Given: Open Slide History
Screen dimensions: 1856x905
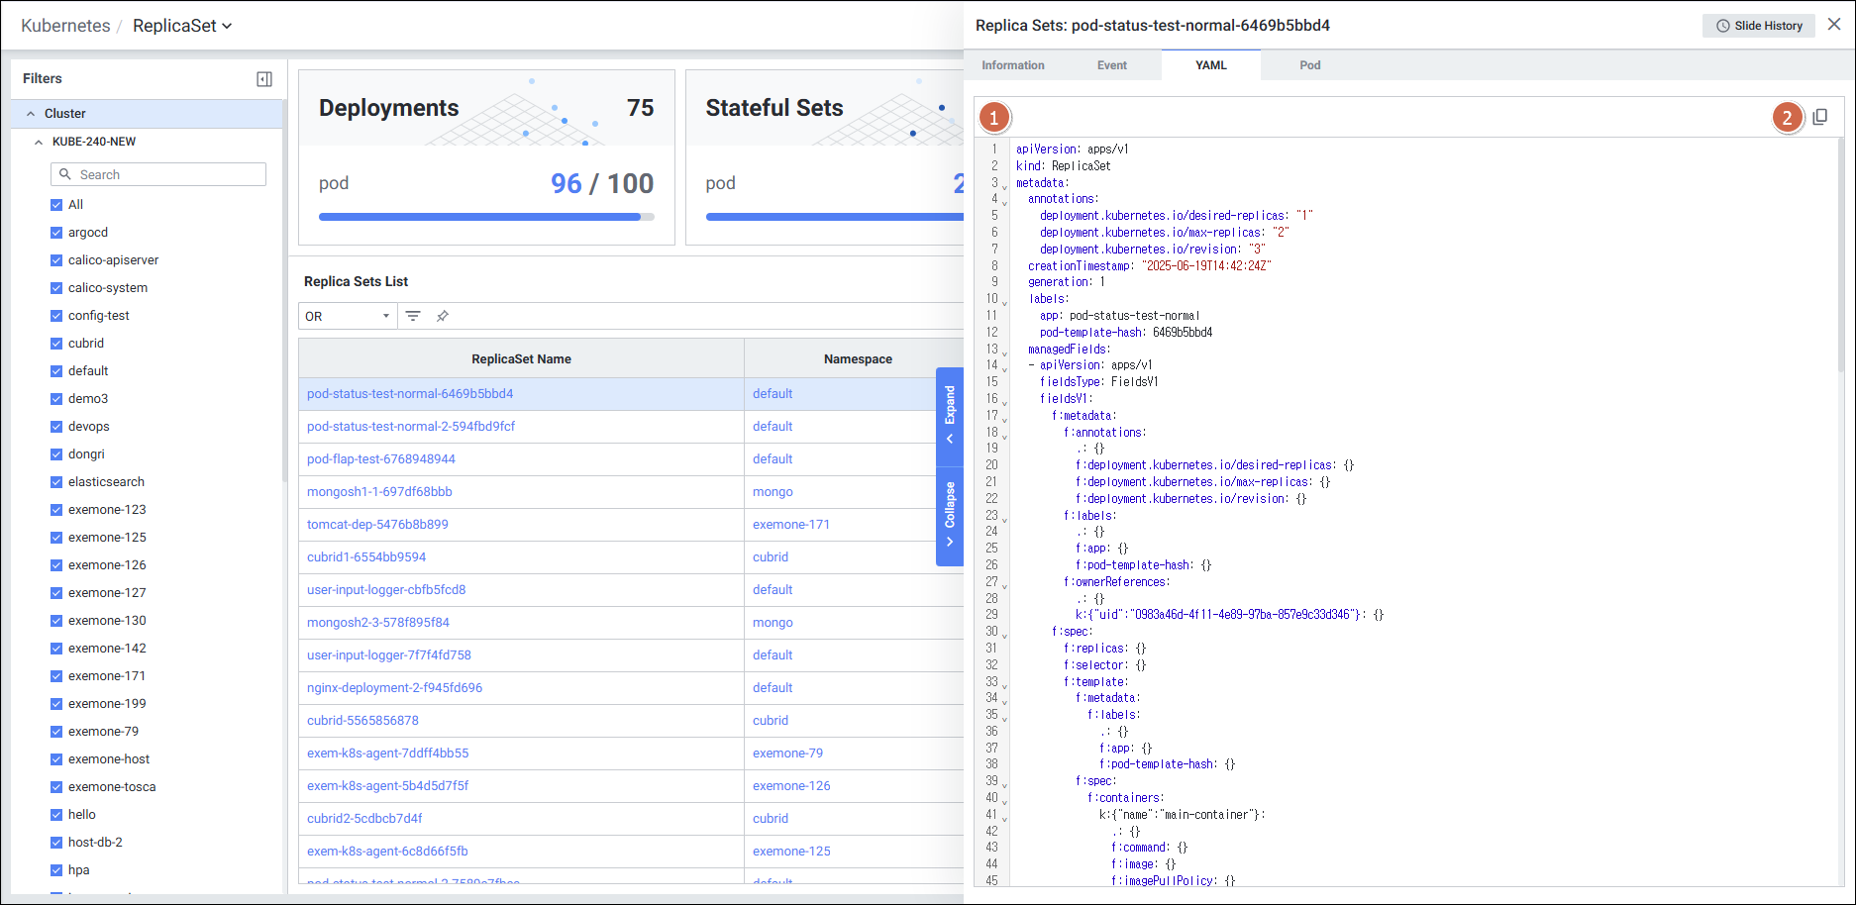Looking at the screenshot, I should click(1758, 26).
